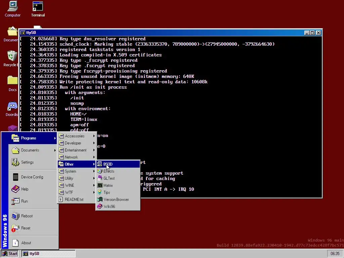Launch Effects from Other menu
344x258 pixels.
[118, 171]
